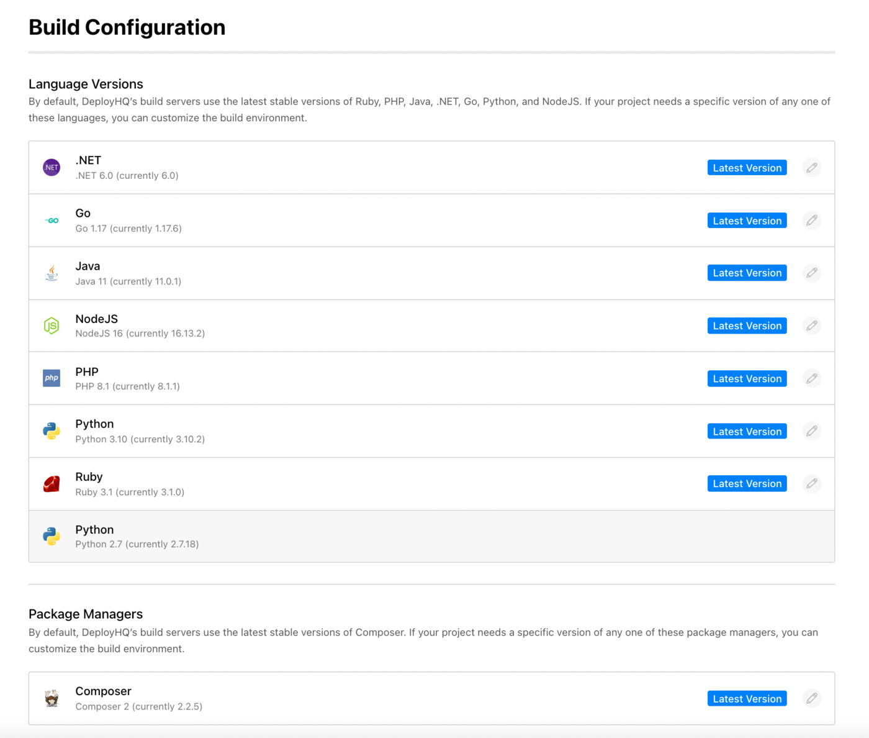Click the Java coffee cup logo

(52, 273)
